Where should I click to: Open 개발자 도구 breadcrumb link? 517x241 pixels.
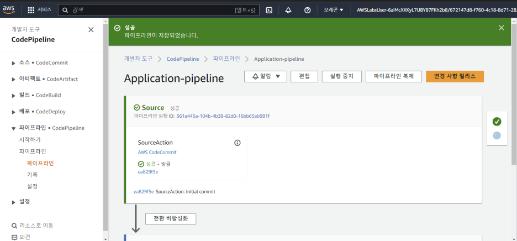[x=139, y=59]
